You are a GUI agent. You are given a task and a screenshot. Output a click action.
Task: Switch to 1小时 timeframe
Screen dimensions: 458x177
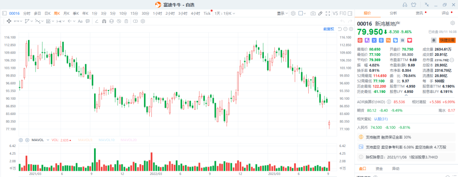[157, 13]
